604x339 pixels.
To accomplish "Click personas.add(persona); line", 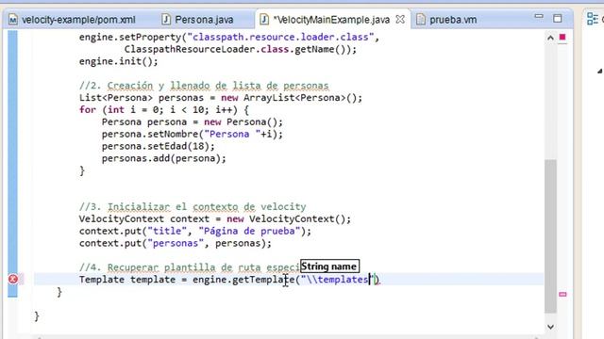I will point(163,158).
